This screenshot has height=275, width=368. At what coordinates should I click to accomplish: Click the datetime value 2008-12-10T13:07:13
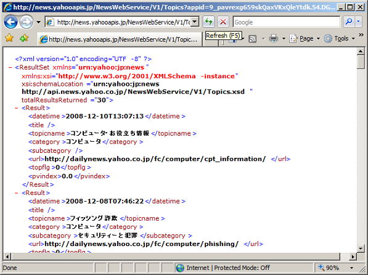tap(104, 117)
